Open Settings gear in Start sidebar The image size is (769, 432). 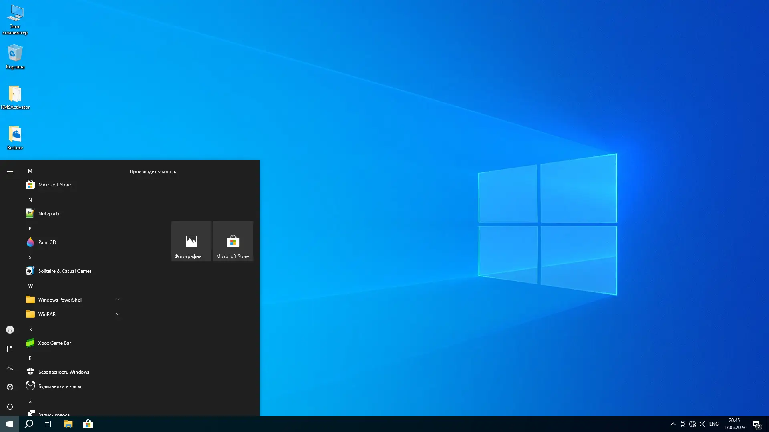(10, 387)
